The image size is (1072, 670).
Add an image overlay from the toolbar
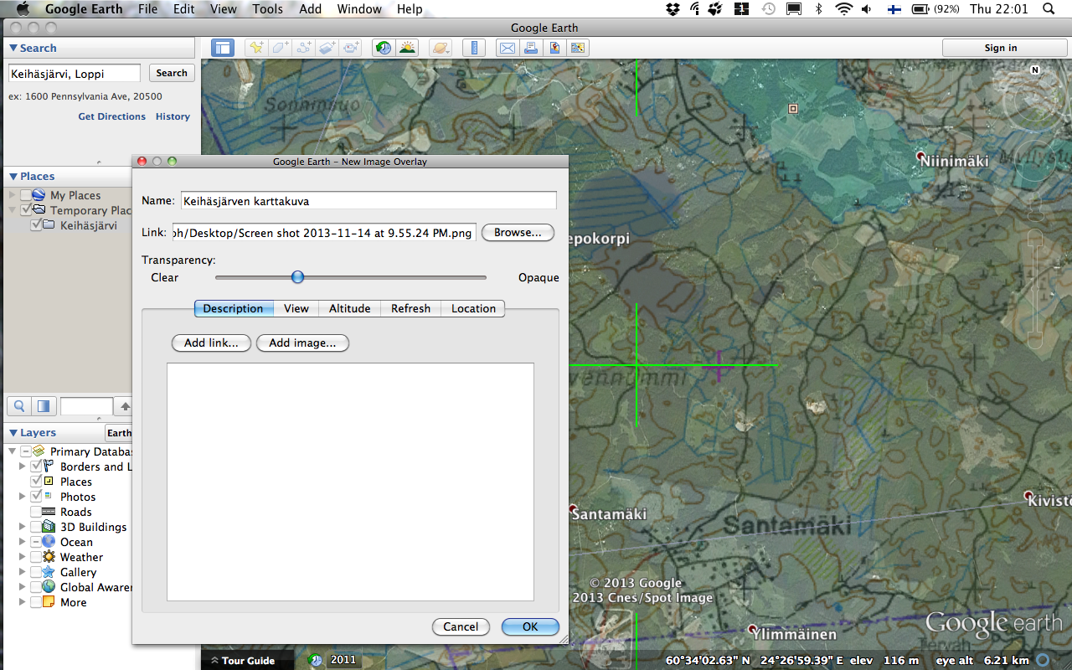pyautogui.click(x=327, y=48)
